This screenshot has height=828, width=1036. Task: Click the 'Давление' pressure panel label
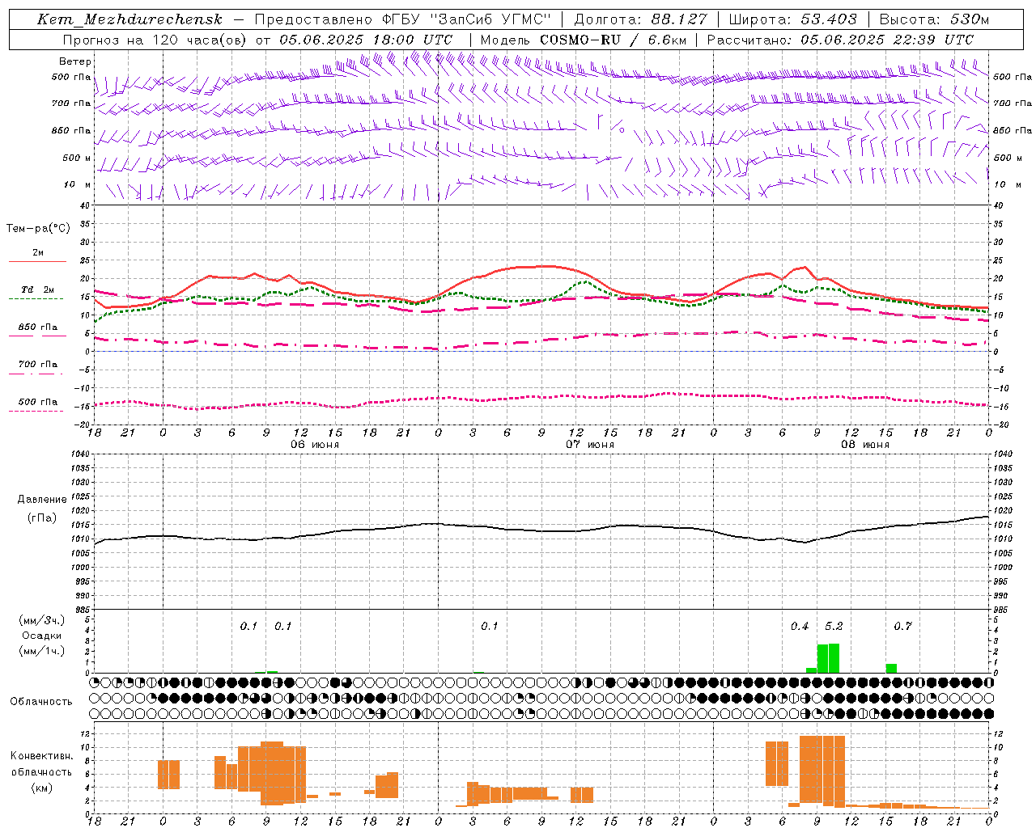pos(42,500)
